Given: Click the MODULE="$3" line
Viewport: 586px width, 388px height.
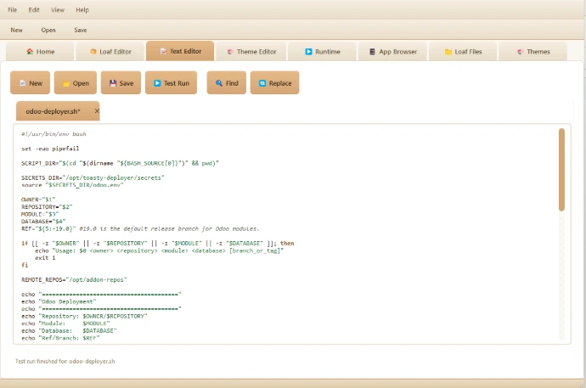Looking at the screenshot, I should pyautogui.click(x=40, y=214).
